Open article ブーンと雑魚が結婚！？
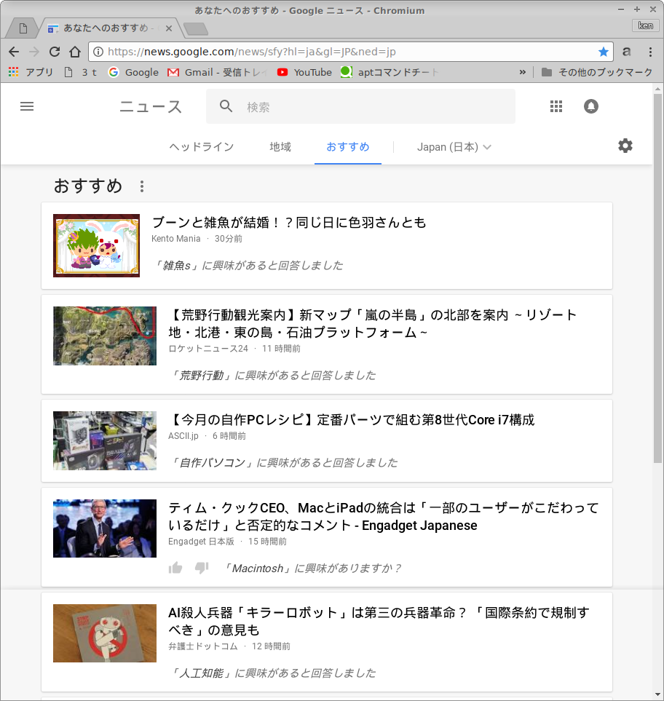The image size is (664, 701). [289, 222]
